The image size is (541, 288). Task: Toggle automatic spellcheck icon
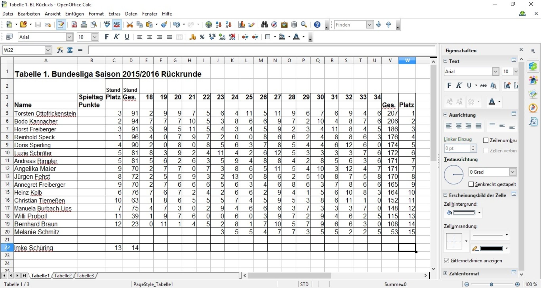116,25
